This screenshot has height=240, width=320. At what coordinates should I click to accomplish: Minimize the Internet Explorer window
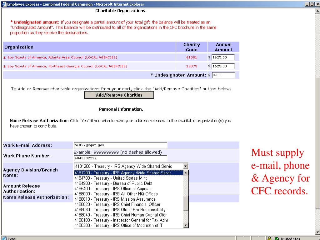(307, 4)
